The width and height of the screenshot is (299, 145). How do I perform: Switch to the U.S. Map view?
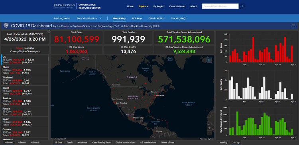click(x=137, y=18)
